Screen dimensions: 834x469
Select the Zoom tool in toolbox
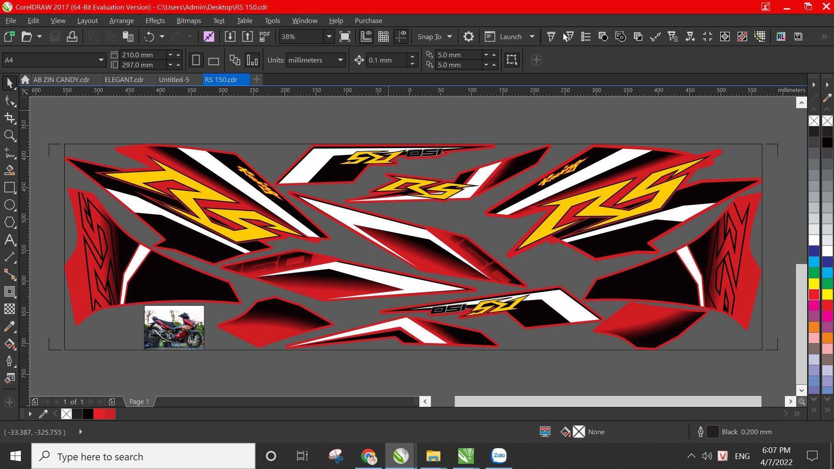pos(10,136)
